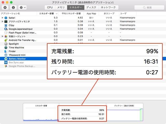This screenshot has height=124, width=166.
Task: Click the Box Sync.app icon
Action: [x=6, y=63]
